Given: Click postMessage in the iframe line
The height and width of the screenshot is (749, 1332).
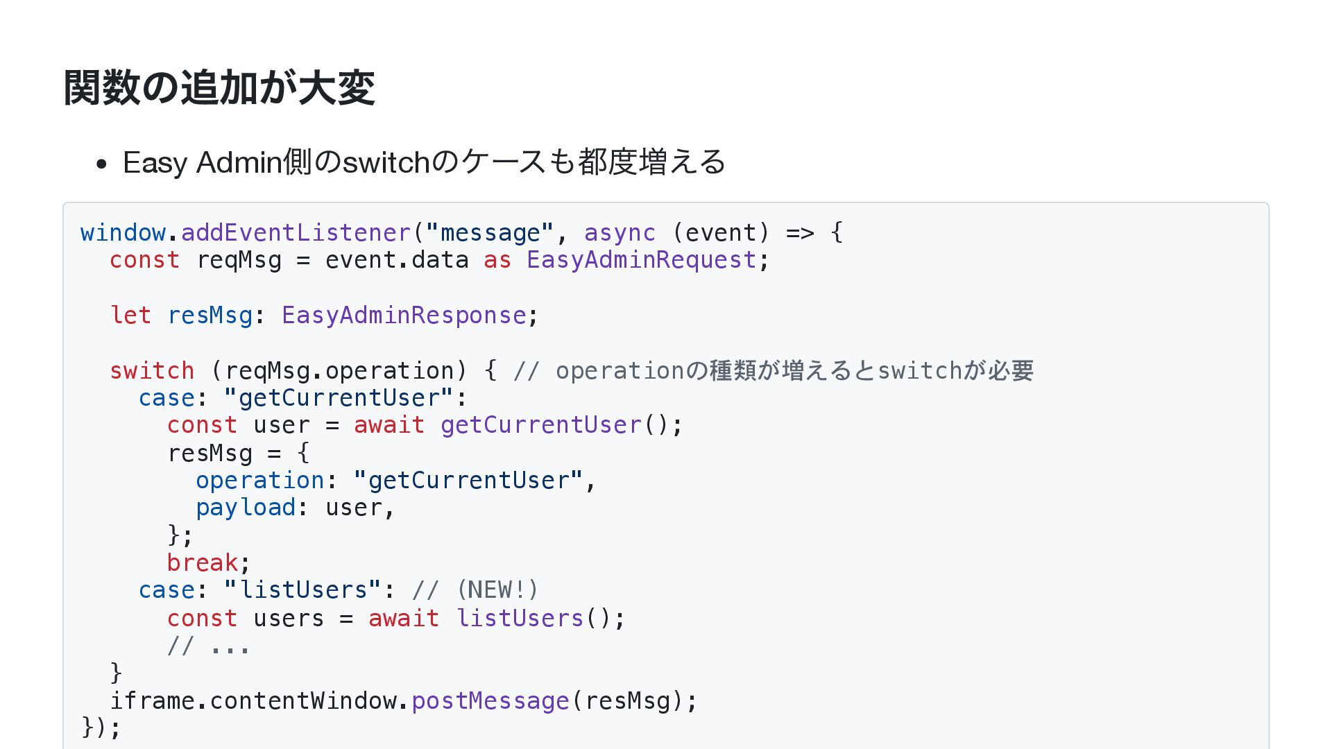Looking at the screenshot, I should click(490, 700).
